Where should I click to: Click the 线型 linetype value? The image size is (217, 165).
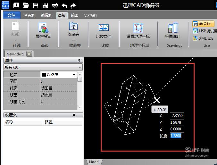click(x=58, y=95)
